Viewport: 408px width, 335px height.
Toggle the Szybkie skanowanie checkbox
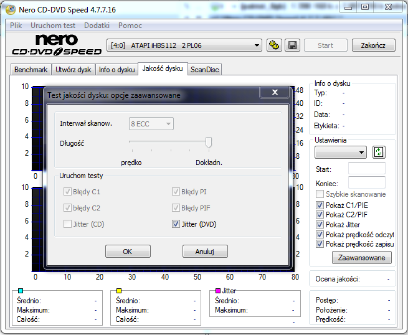click(320, 194)
